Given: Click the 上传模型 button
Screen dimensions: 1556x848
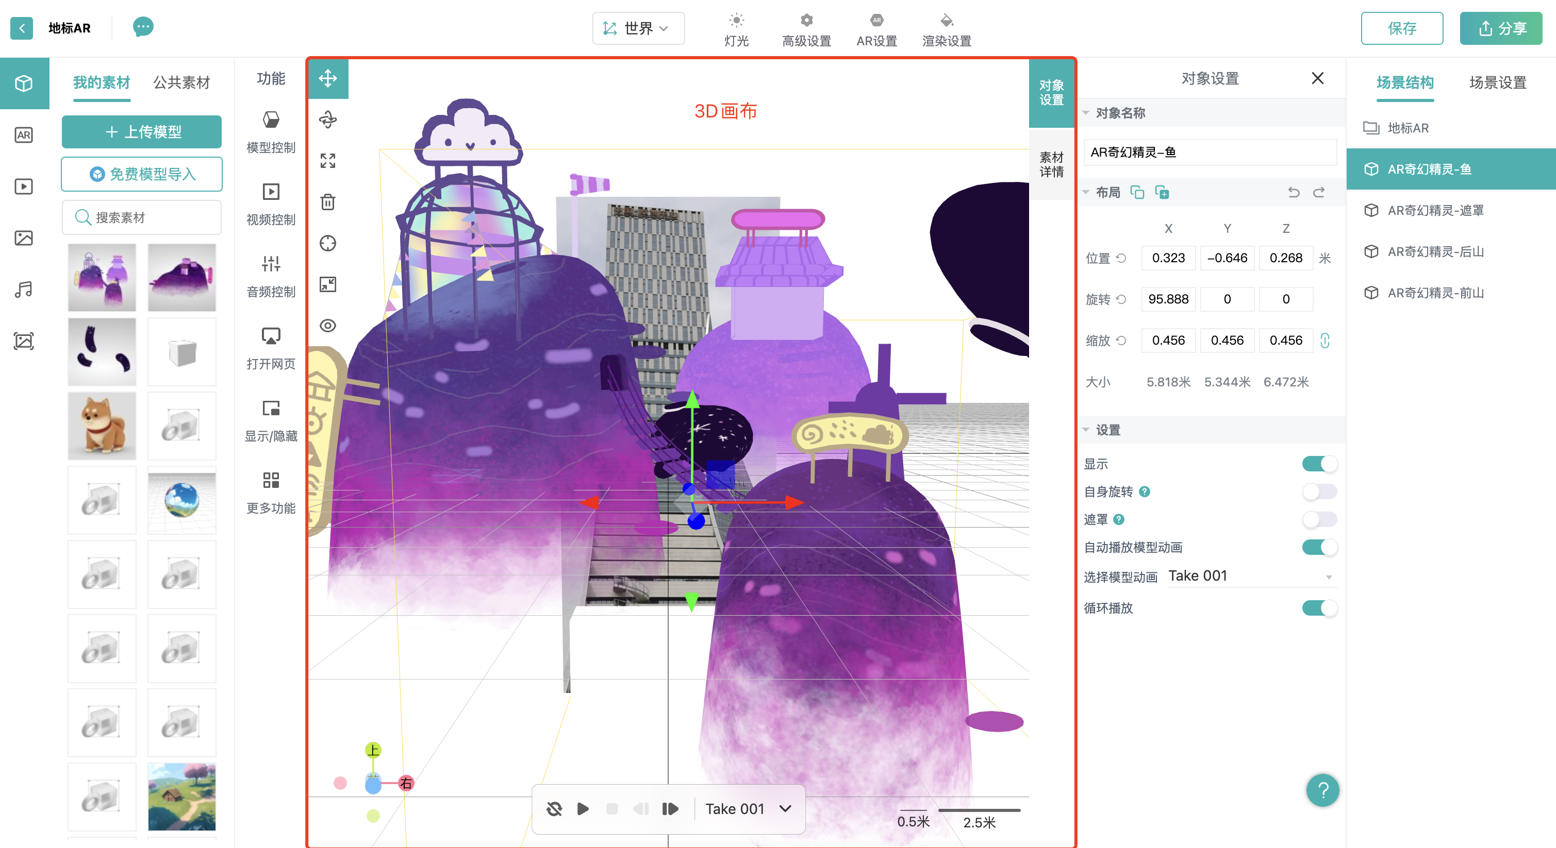Looking at the screenshot, I should tap(141, 131).
